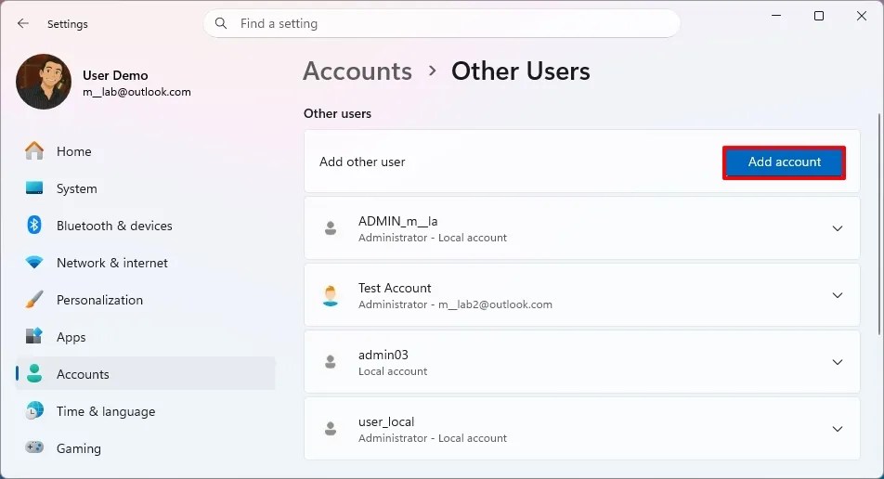This screenshot has width=884, height=479.
Task: Click in the Find a setting search box
Action: [x=442, y=23]
